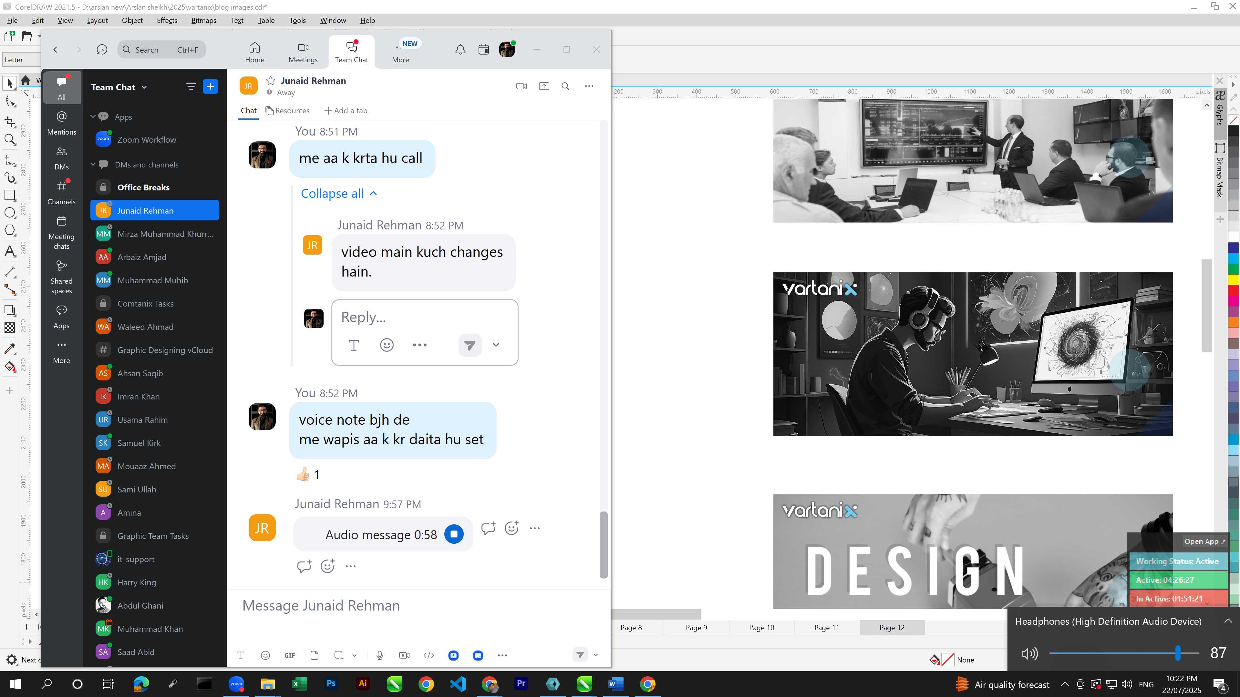Open the GIF picker in the composer
Image resolution: width=1240 pixels, height=697 pixels.
point(290,655)
